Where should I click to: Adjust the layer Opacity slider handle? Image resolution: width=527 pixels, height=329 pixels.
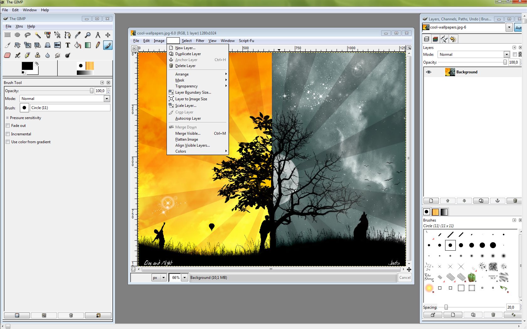click(505, 62)
